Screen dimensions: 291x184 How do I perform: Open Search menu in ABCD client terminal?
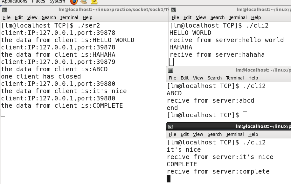pyautogui.click(x=214, y=78)
